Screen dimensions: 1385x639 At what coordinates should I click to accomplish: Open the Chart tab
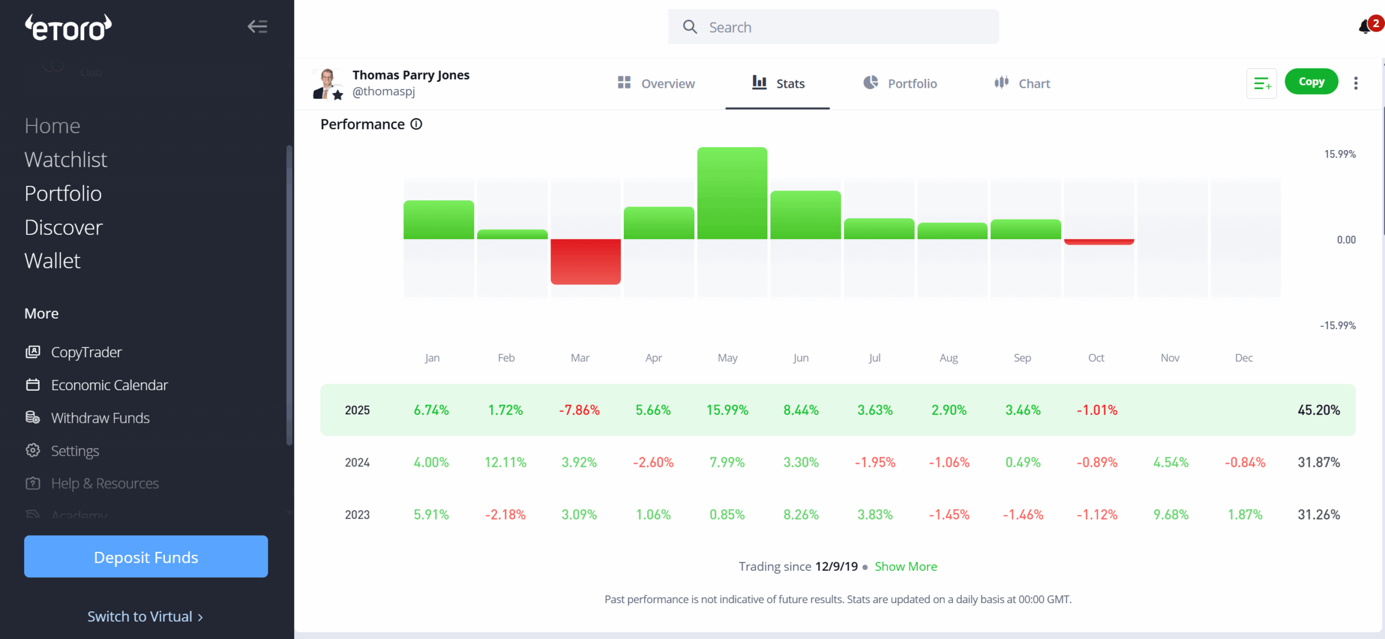pos(1022,84)
